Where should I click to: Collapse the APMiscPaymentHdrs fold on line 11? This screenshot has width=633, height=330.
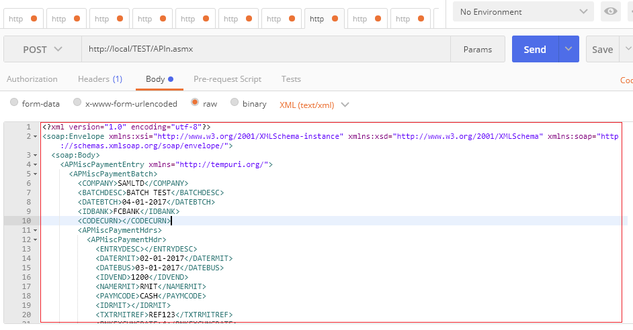pos(35,231)
